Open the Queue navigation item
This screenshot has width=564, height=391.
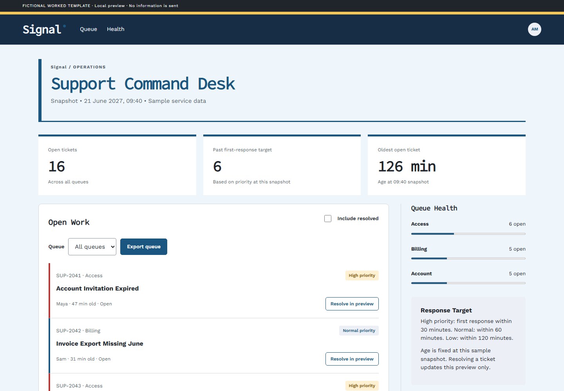89,29
